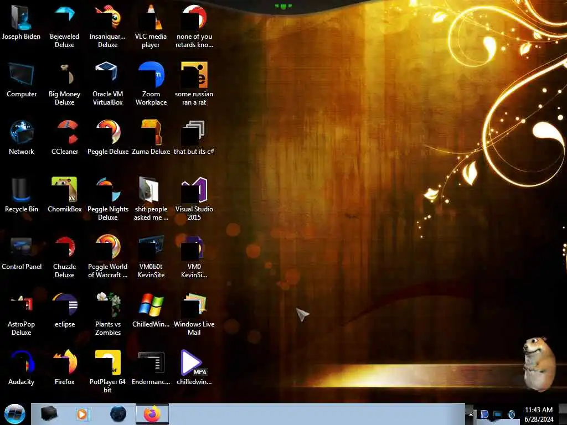567x425 pixels.
Task: Open the media player taskbar icon
Action: (82, 414)
